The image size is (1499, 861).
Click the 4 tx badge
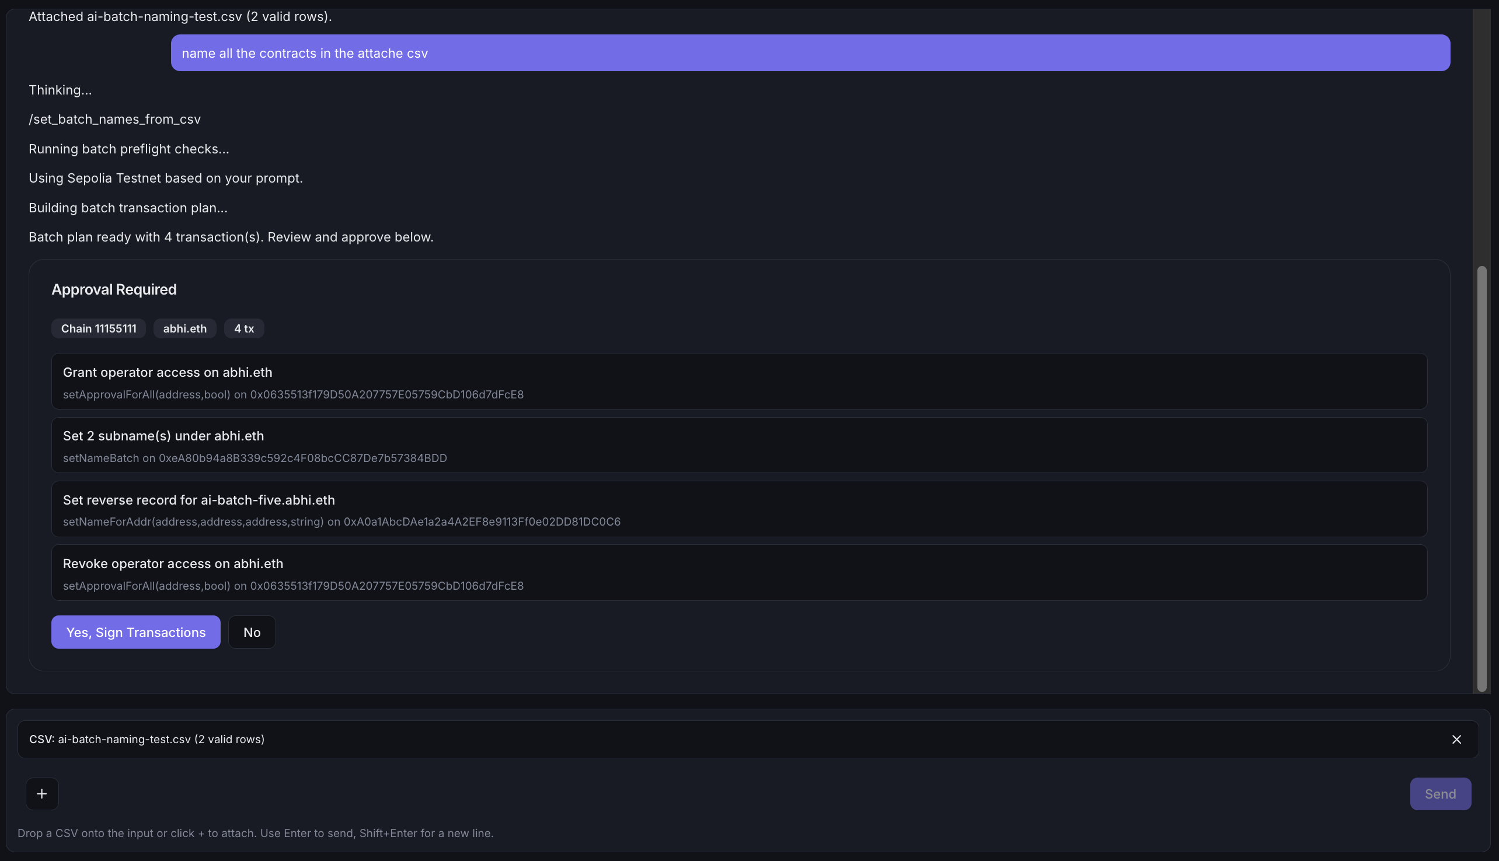(244, 329)
